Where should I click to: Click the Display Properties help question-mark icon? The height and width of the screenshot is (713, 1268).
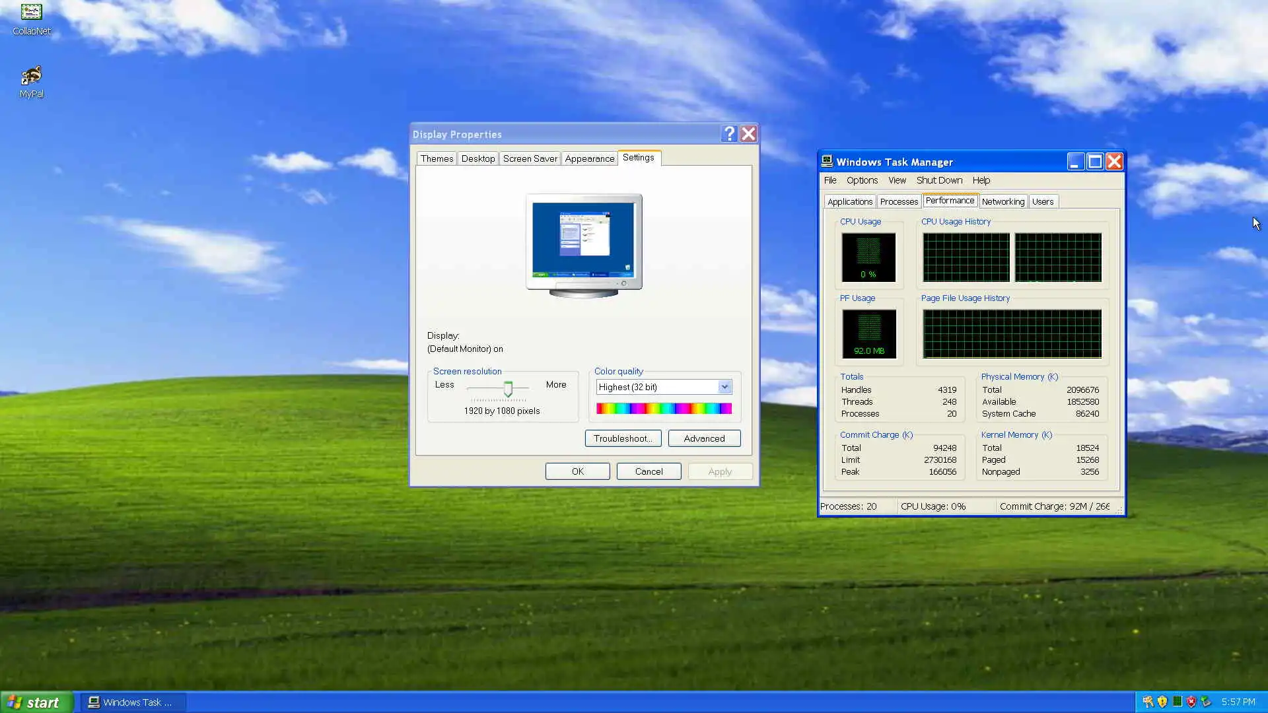729,134
